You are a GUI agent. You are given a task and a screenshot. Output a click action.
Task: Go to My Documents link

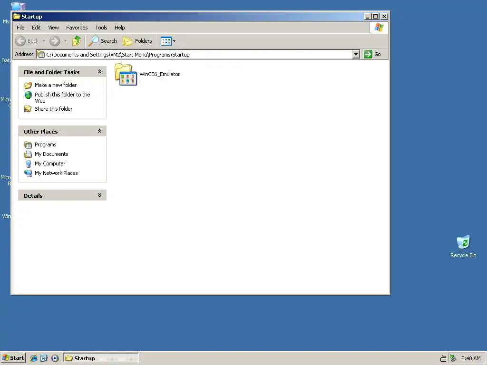[x=51, y=154]
